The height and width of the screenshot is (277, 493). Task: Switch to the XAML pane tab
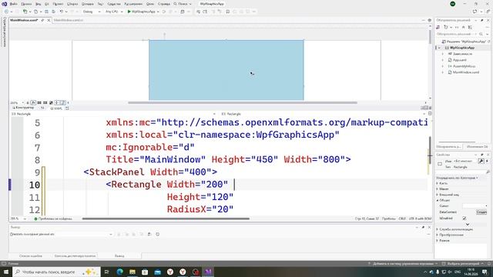click(56, 108)
